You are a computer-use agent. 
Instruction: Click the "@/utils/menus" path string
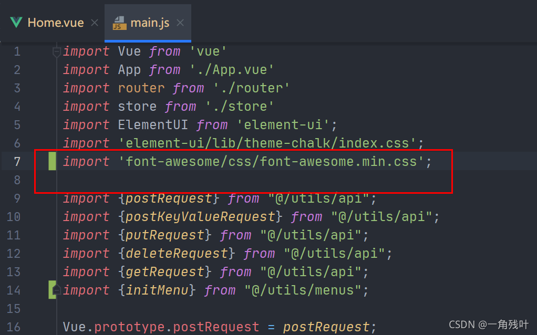tap(303, 290)
